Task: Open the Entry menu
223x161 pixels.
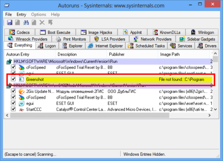Action: point(21,14)
